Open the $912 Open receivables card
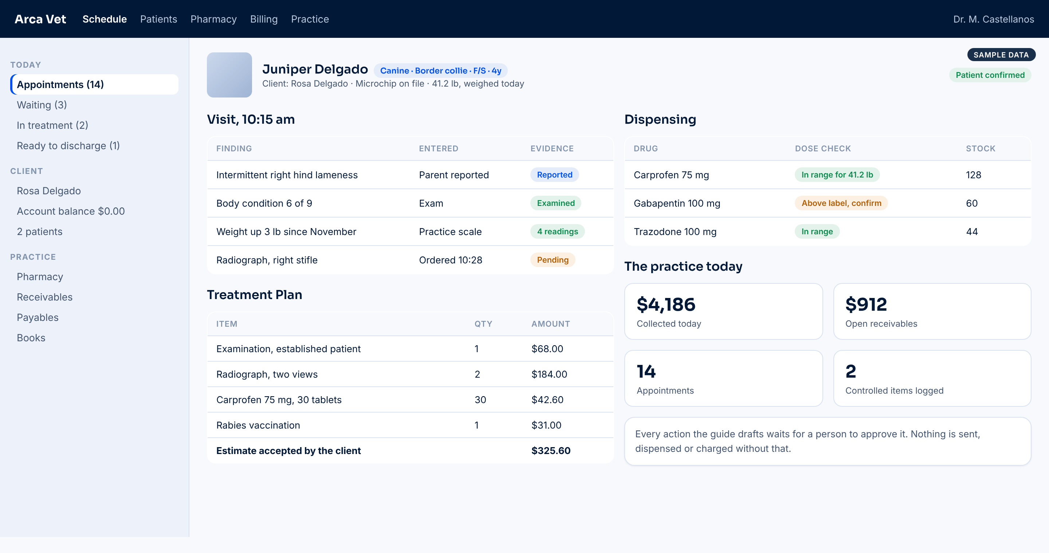The width and height of the screenshot is (1049, 553). (932, 311)
